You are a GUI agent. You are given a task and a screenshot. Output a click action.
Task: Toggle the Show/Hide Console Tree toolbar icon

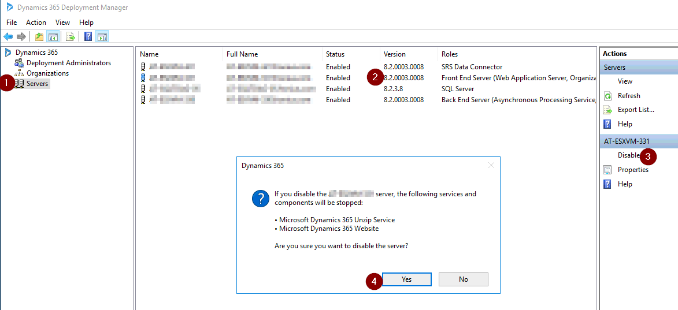53,37
